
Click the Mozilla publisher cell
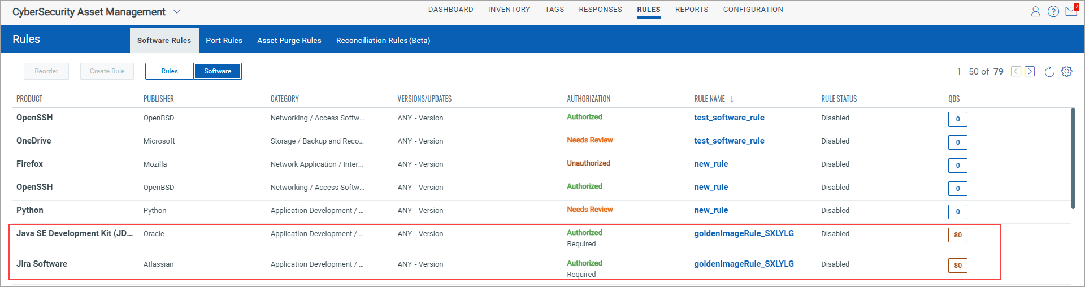click(x=155, y=164)
